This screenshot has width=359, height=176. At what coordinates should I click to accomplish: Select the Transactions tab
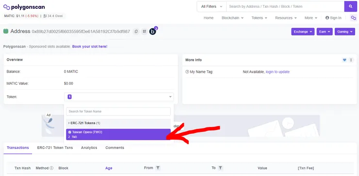(18, 148)
